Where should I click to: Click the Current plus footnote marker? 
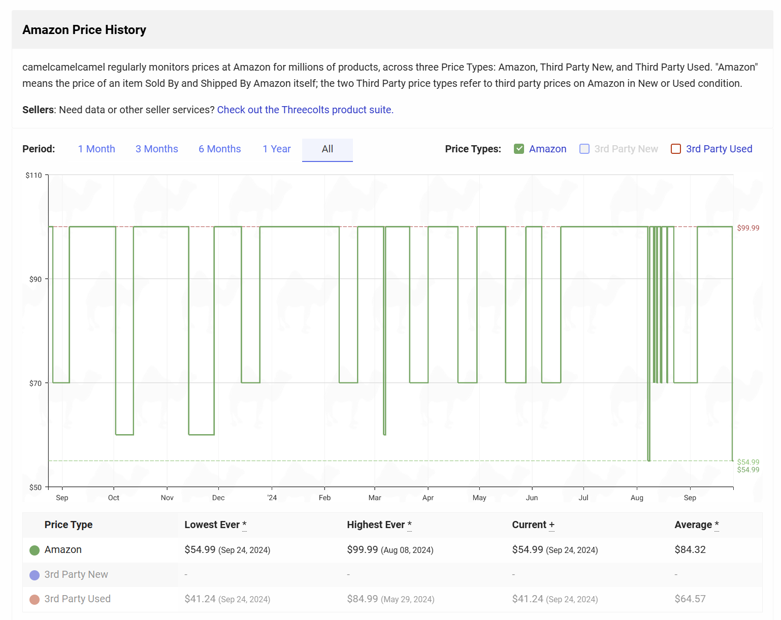point(551,525)
